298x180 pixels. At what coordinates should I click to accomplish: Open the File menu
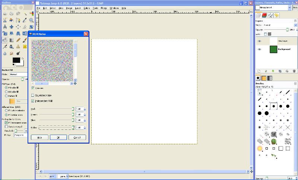[x=38, y=8]
